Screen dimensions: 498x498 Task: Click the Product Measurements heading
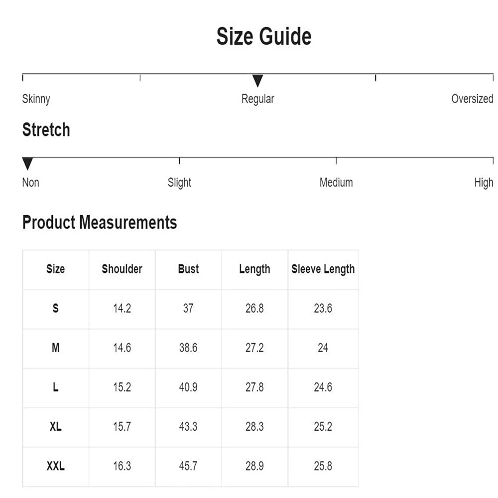point(100,222)
